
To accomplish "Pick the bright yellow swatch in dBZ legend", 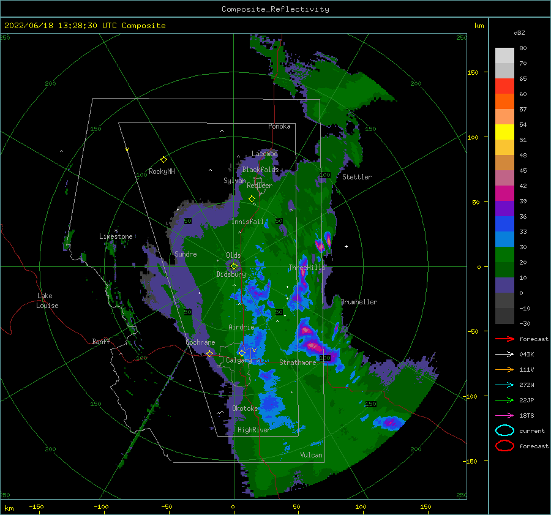I will [x=504, y=132].
